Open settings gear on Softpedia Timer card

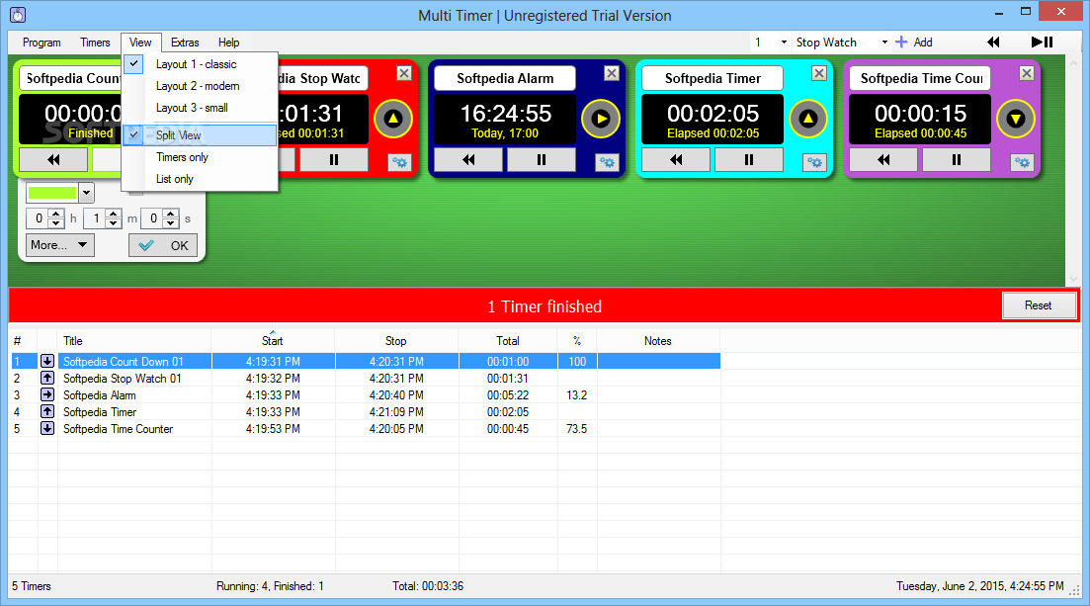(x=814, y=163)
